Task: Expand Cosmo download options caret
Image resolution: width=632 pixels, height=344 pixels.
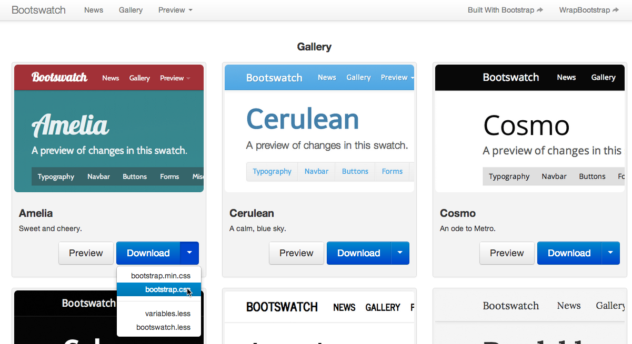Action: (x=610, y=253)
